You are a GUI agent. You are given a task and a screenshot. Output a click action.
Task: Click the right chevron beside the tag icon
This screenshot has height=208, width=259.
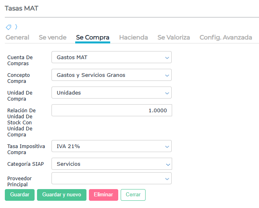click(16, 27)
